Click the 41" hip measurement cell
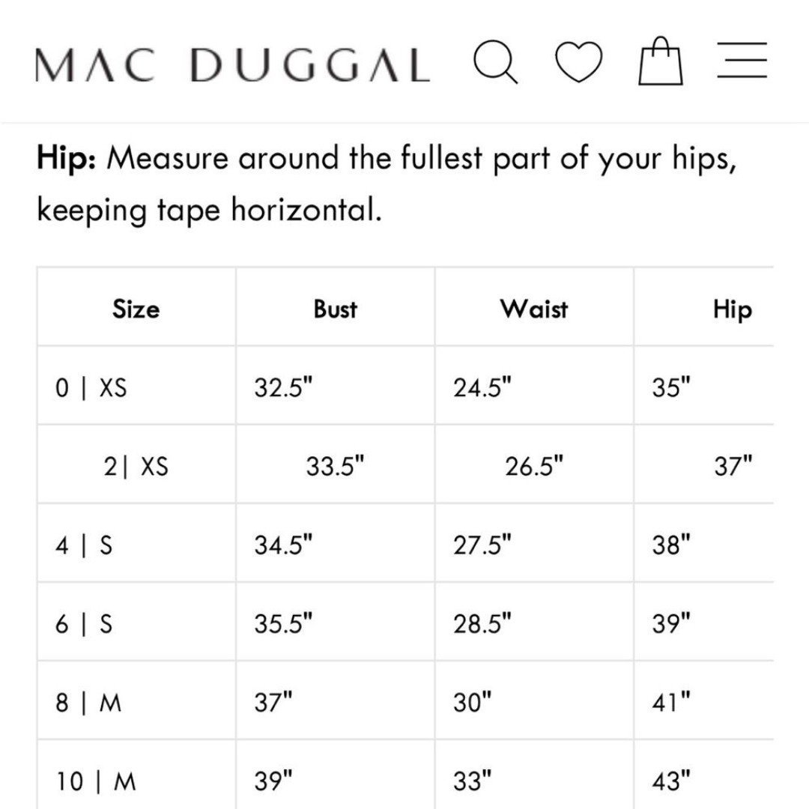Image resolution: width=809 pixels, height=809 pixels. click(x=704, y=702)
